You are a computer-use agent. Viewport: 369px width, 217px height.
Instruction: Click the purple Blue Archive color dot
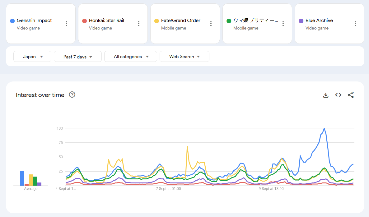pyautogui.click(x=301, y=21)
